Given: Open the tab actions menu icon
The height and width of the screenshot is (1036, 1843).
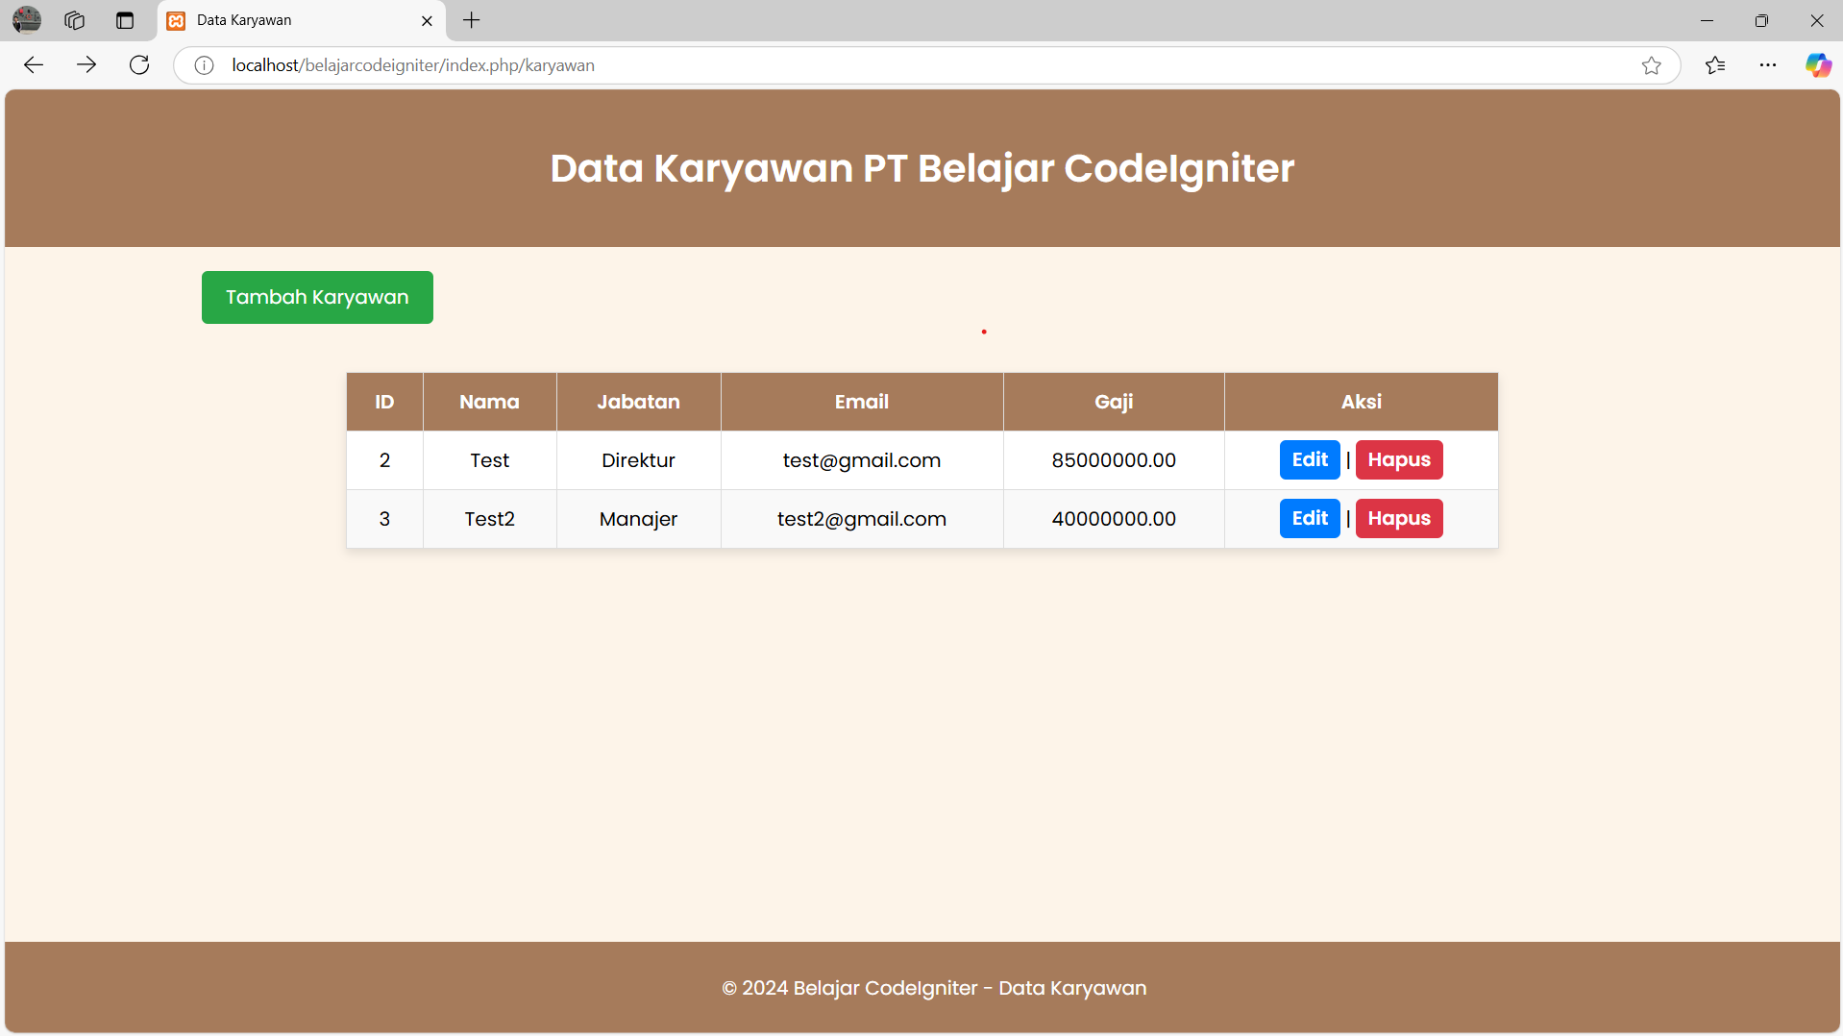Looking at the screenshot, I should point(125,20).
